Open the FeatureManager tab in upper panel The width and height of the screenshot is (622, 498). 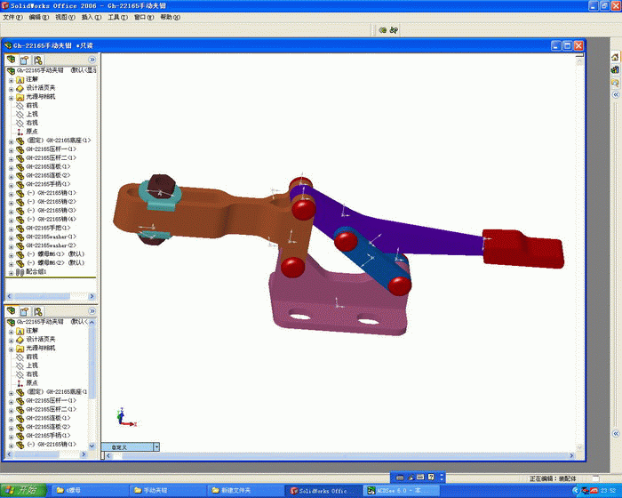(11, 60)
